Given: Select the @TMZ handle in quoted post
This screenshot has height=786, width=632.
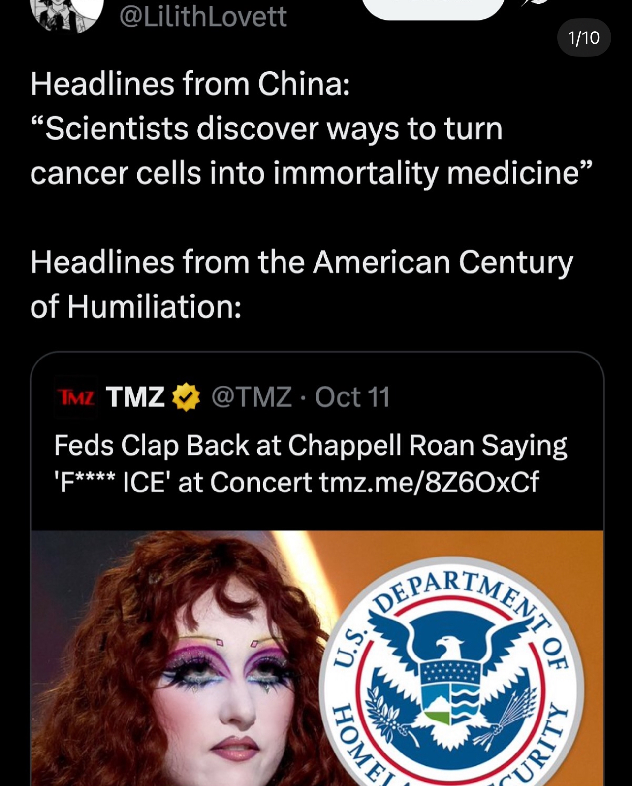Looking at the screenshot, I should tap(252, 397).
